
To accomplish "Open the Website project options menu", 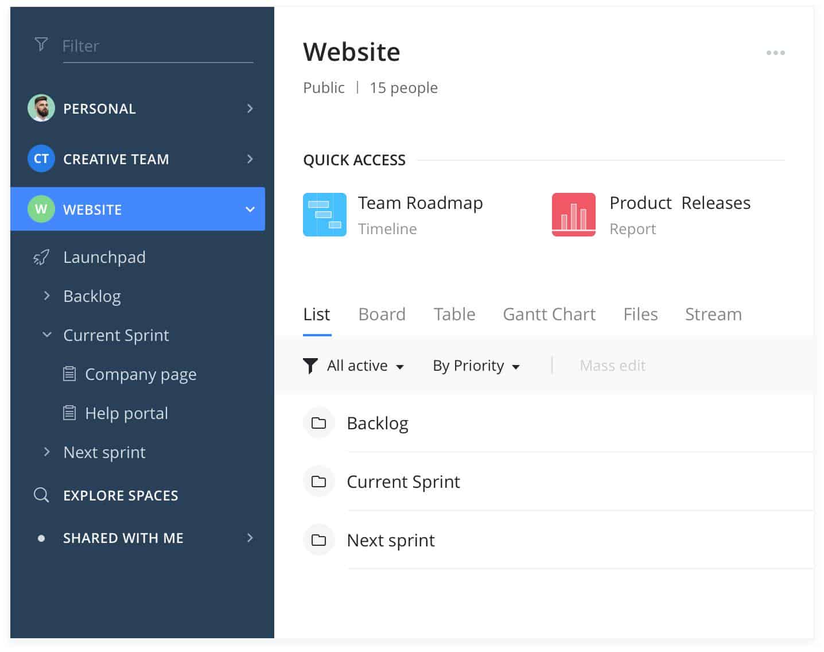I will click(776, 52).
